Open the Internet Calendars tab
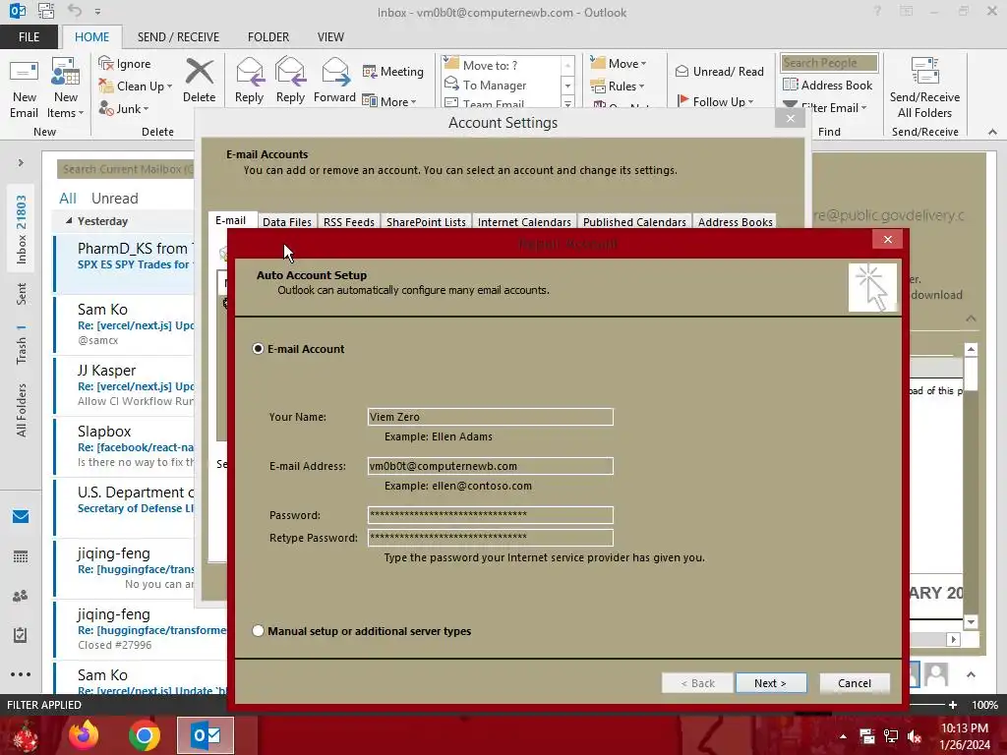The image size is (1007, 755). [x=524, y=221]
